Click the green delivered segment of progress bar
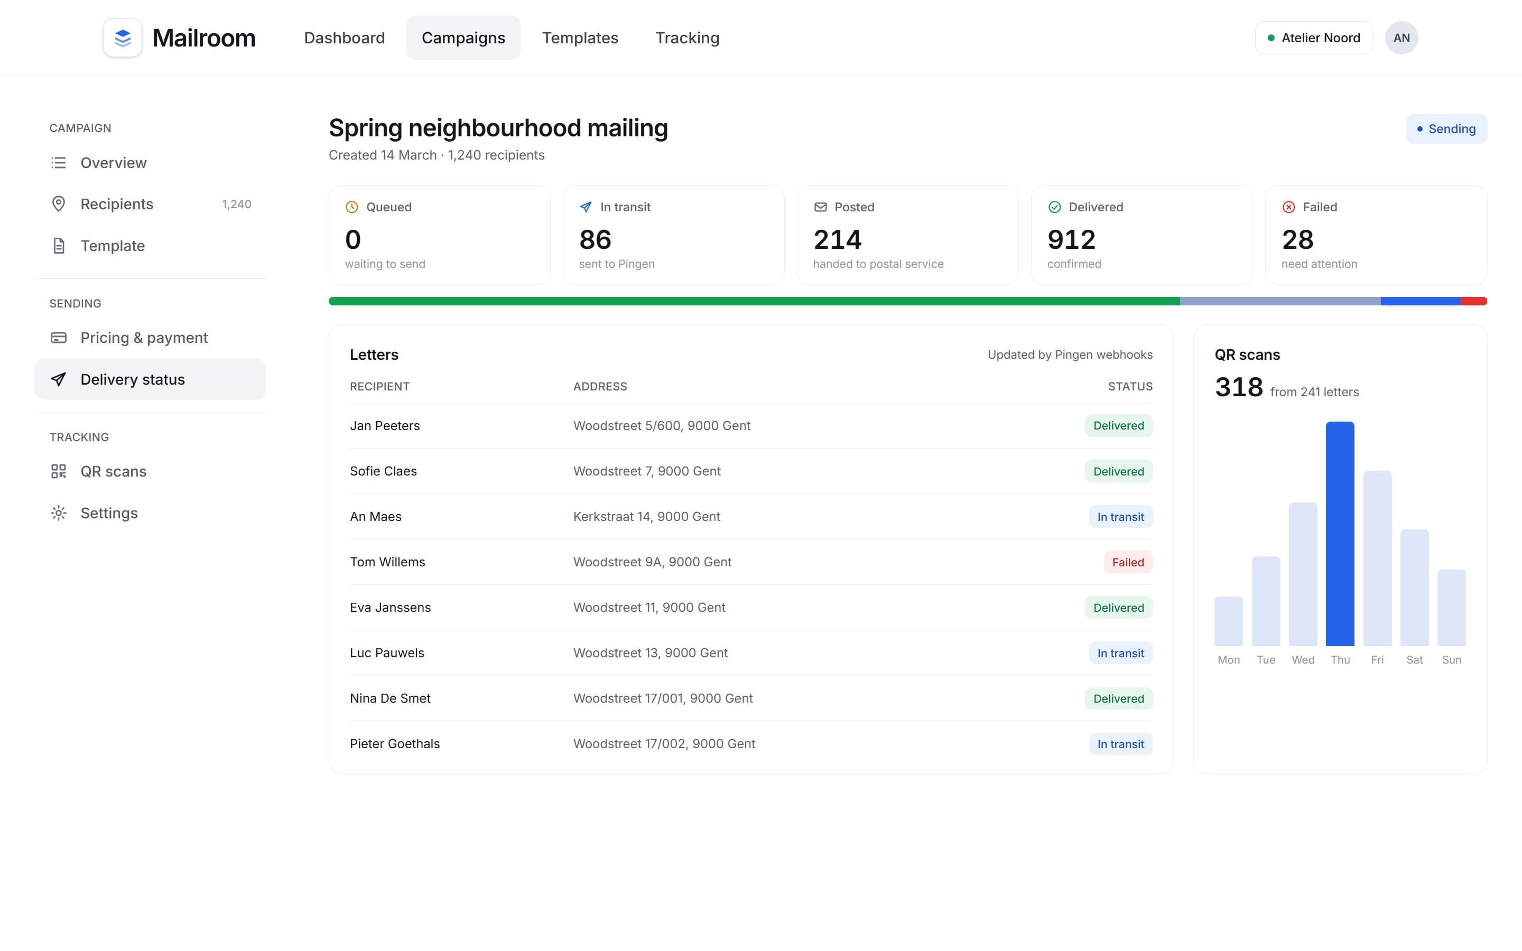The image size is (1522, 951). pyautogui.click(x=754, y=301)
